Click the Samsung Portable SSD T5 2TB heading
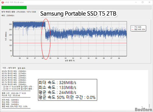Viewport: 153px width, 112px height. (79, 14)
